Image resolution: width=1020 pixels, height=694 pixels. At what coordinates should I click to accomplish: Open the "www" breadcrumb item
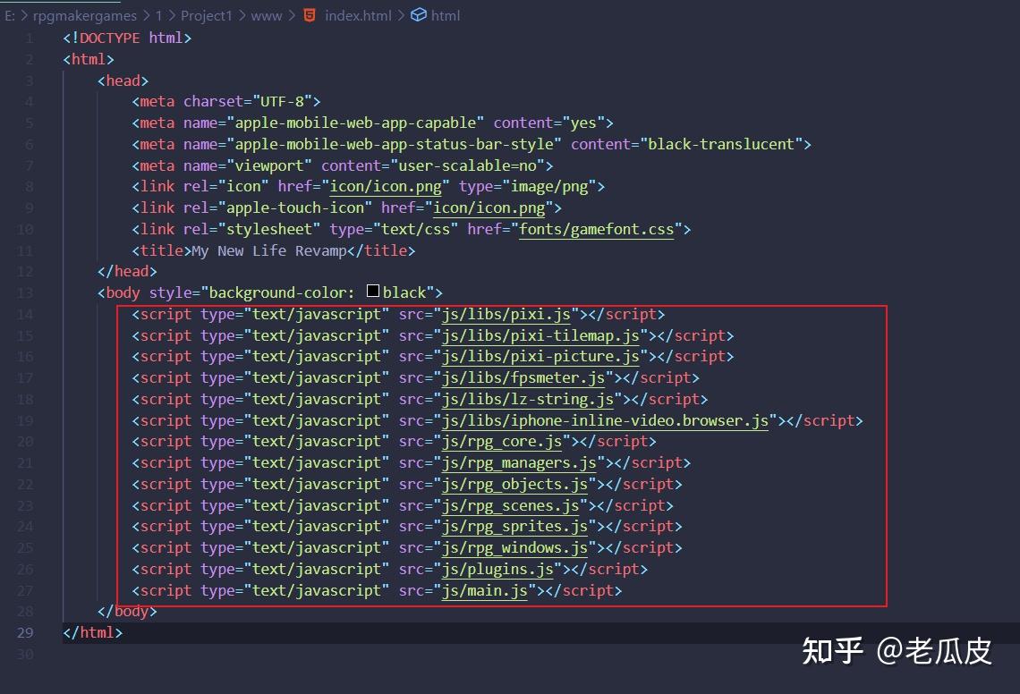coord(267,15)
